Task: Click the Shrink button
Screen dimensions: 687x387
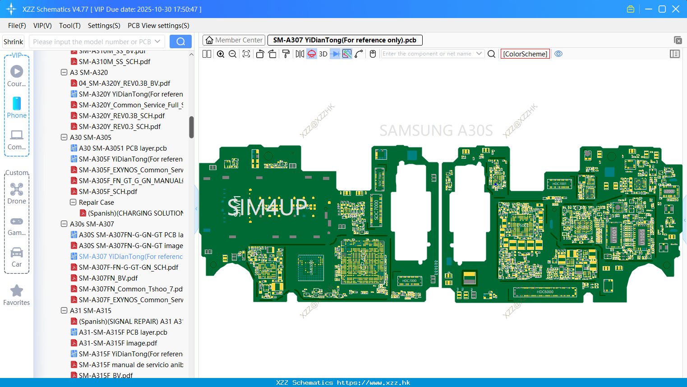Action: (14, 41)
